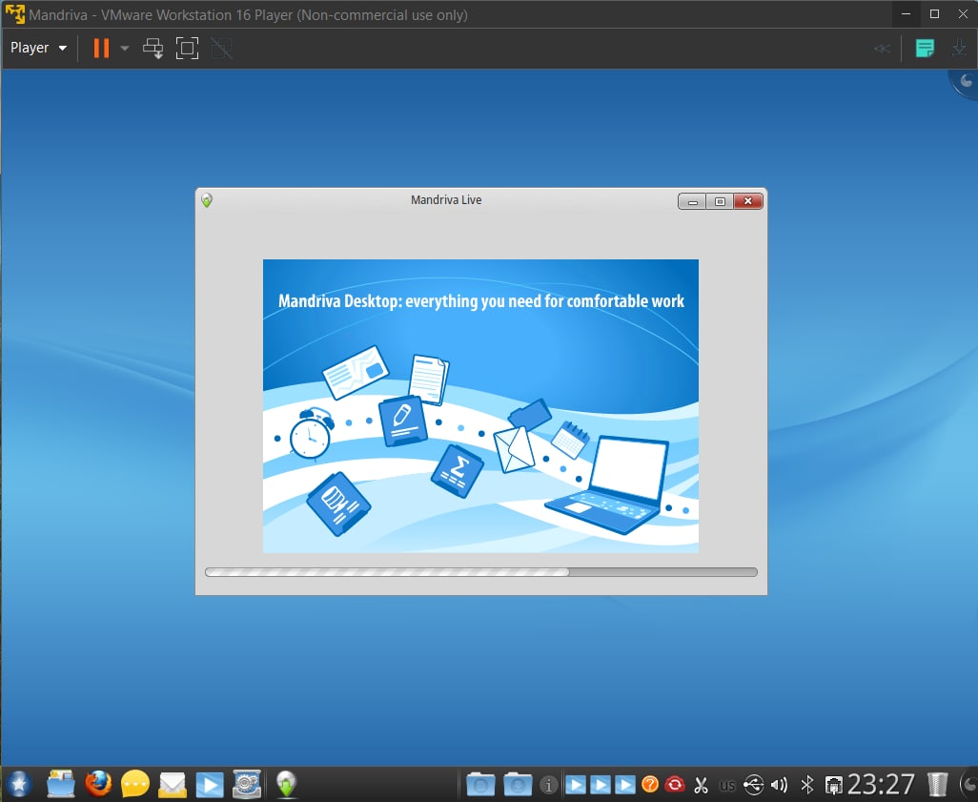This screenshot has height=802, width=978.
Task: Click the Unity mode toolbar icon
Action: [x=221, y=48]
